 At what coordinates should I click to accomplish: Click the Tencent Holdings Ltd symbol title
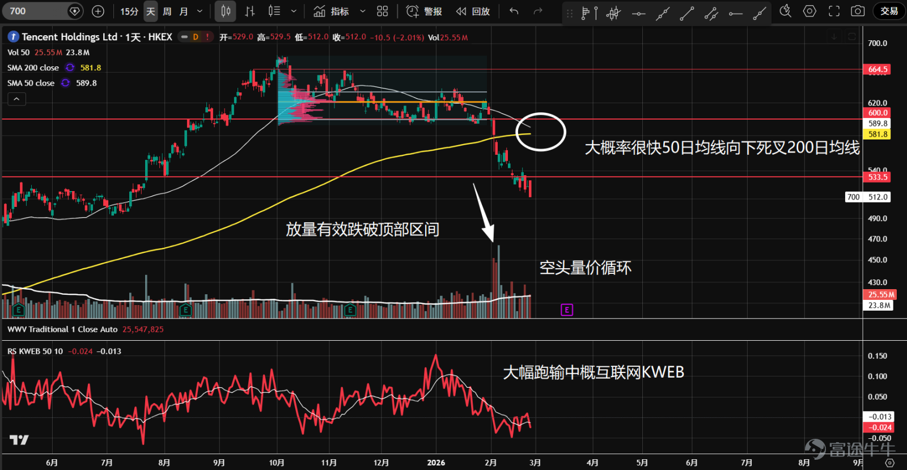coord(69,37)
